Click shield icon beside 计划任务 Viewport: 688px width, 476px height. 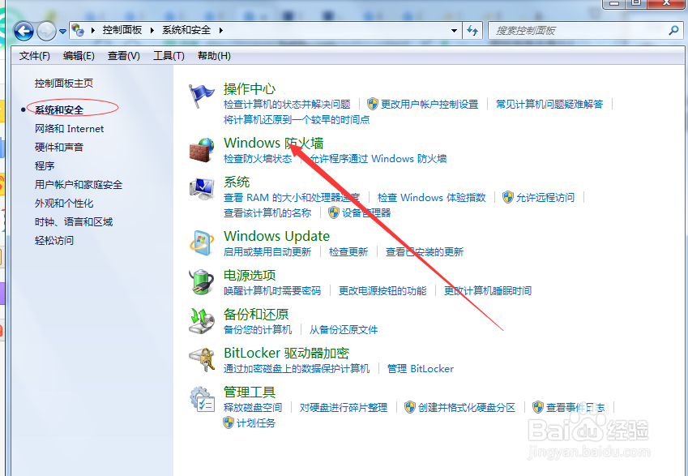(x=229, y=422)
